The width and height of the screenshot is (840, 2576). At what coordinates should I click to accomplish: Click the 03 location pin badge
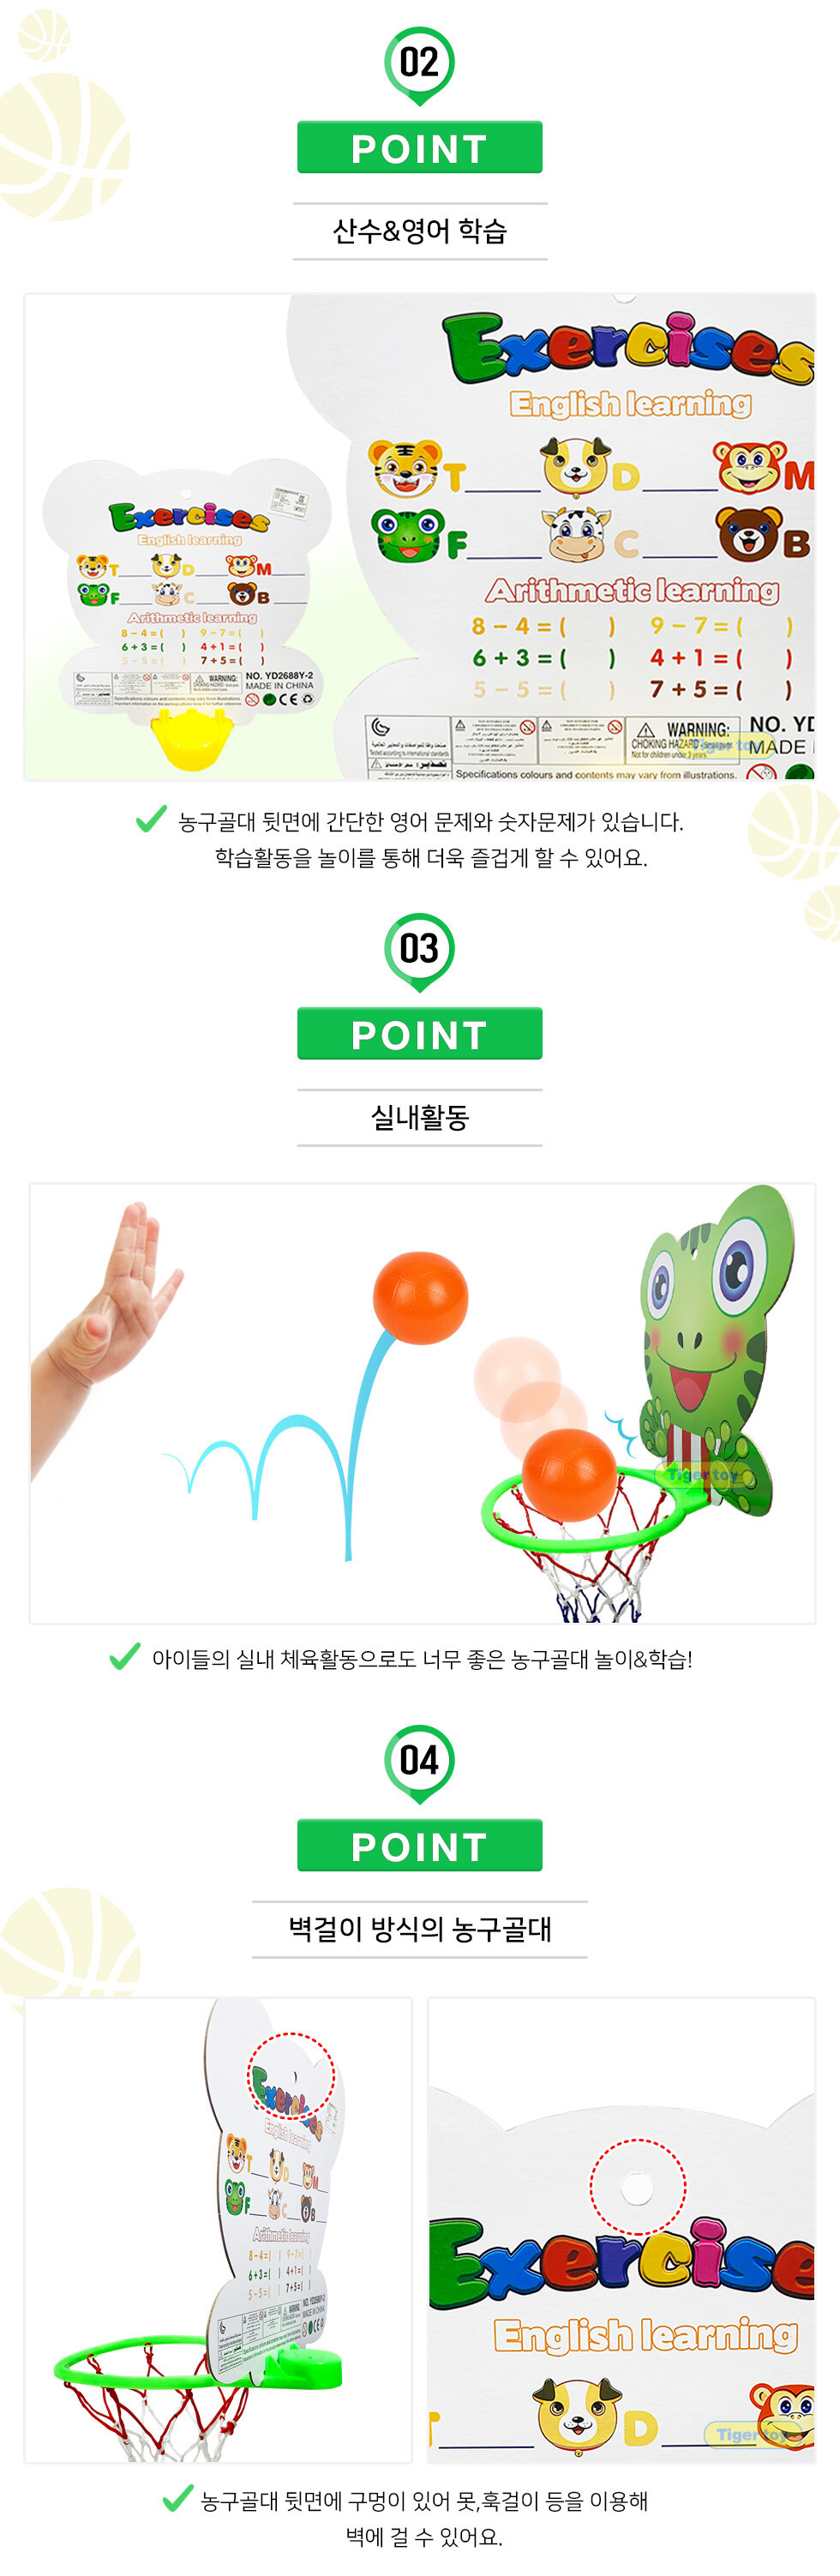pos(419,951)
